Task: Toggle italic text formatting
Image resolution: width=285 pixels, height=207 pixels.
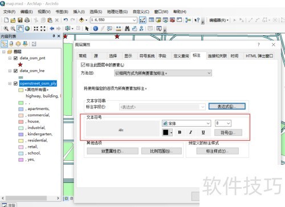Action: tap(191, 132)
